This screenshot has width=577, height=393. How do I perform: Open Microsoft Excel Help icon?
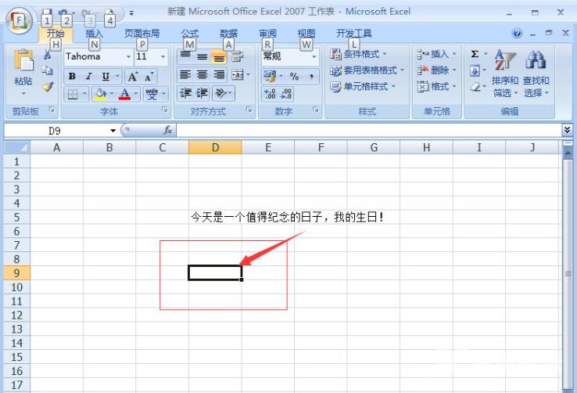(517, 33)
